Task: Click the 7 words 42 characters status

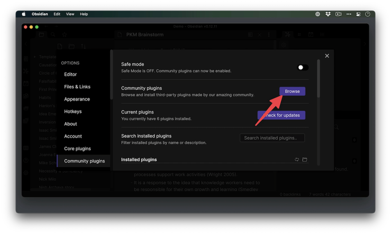Action: (330, 194)
